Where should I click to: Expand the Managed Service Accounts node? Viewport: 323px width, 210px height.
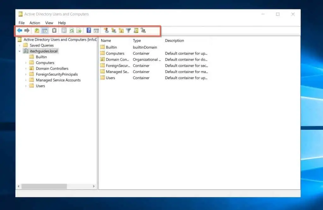[26, 80]
